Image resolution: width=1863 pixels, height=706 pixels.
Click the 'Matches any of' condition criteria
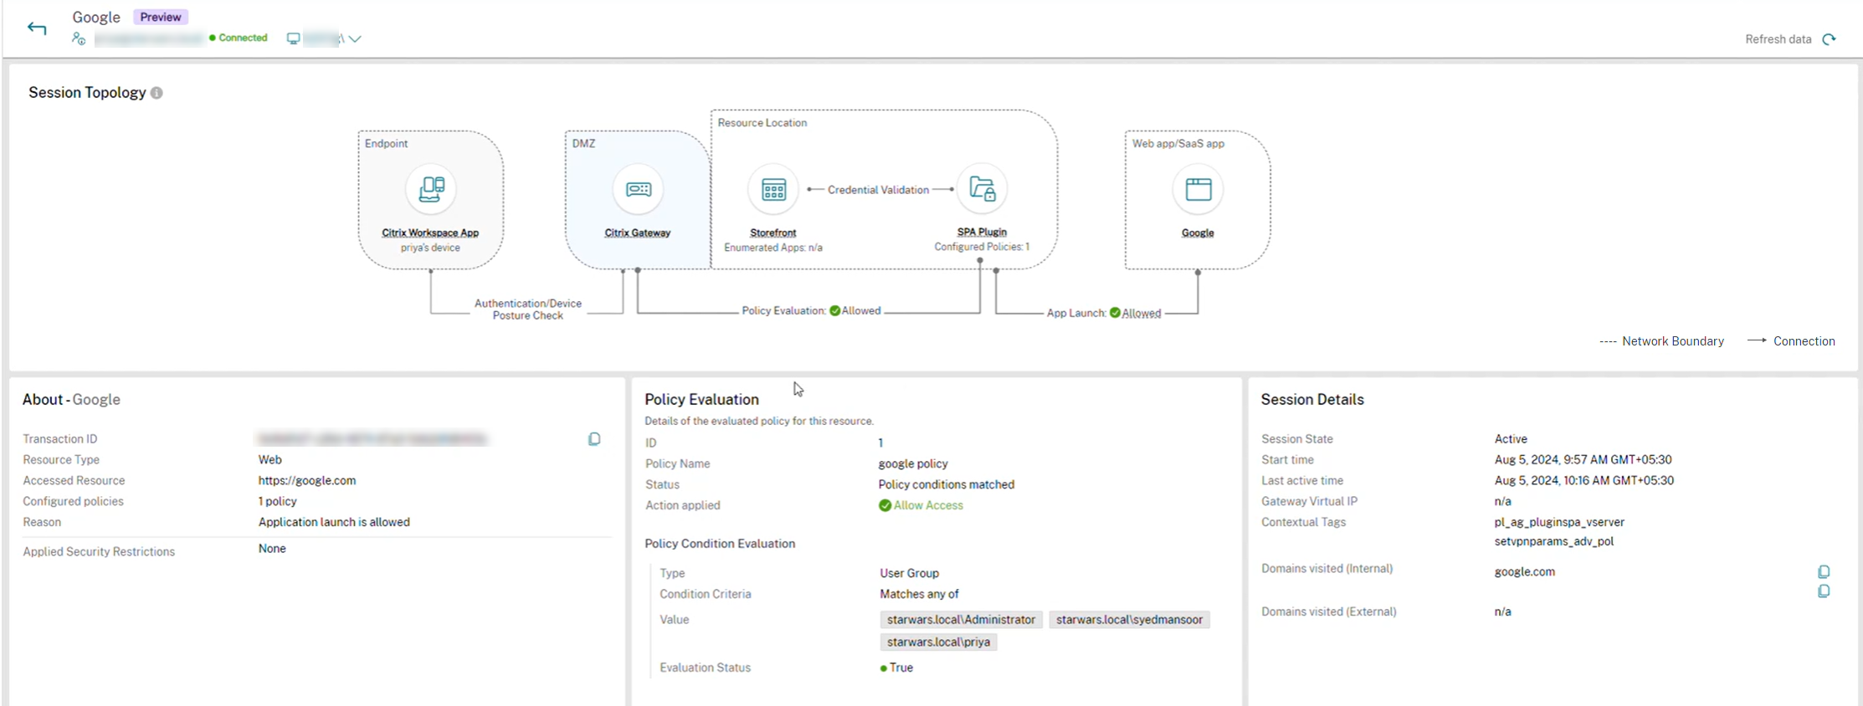[x=919, y=594]
